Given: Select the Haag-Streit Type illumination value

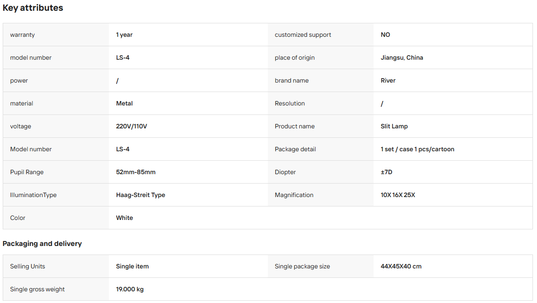Looking at the screenshot, I should [140, 195].
